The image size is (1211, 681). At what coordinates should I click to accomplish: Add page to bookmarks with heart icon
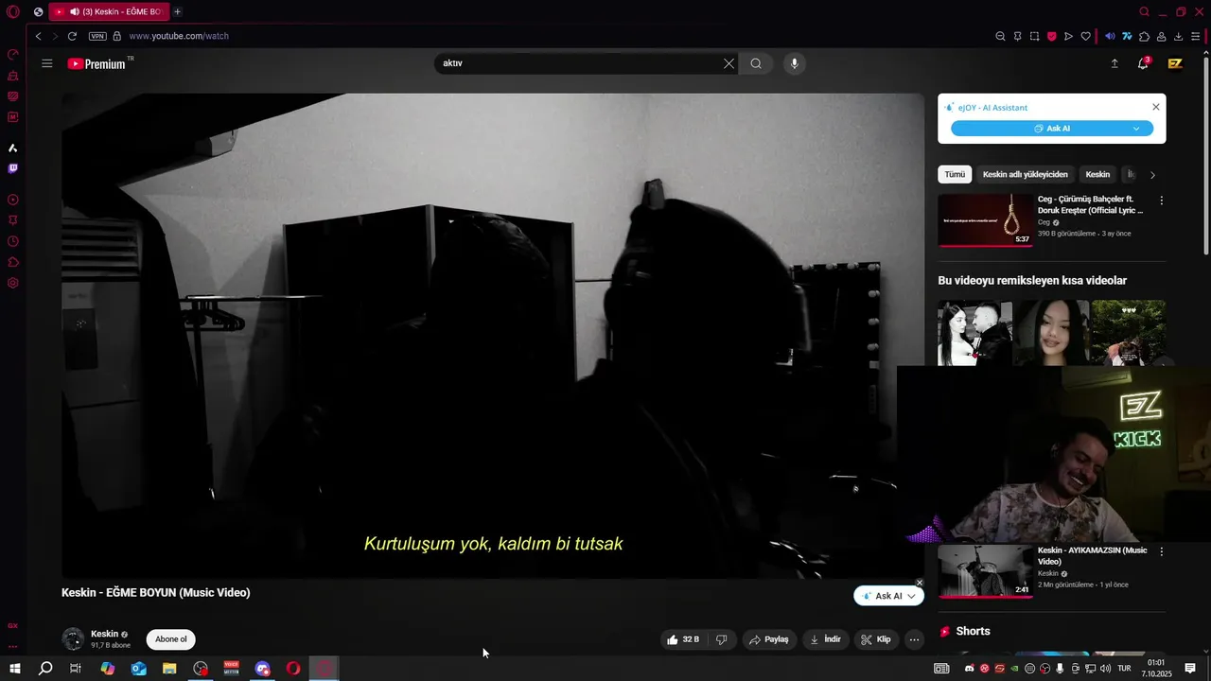(1085, 36)
